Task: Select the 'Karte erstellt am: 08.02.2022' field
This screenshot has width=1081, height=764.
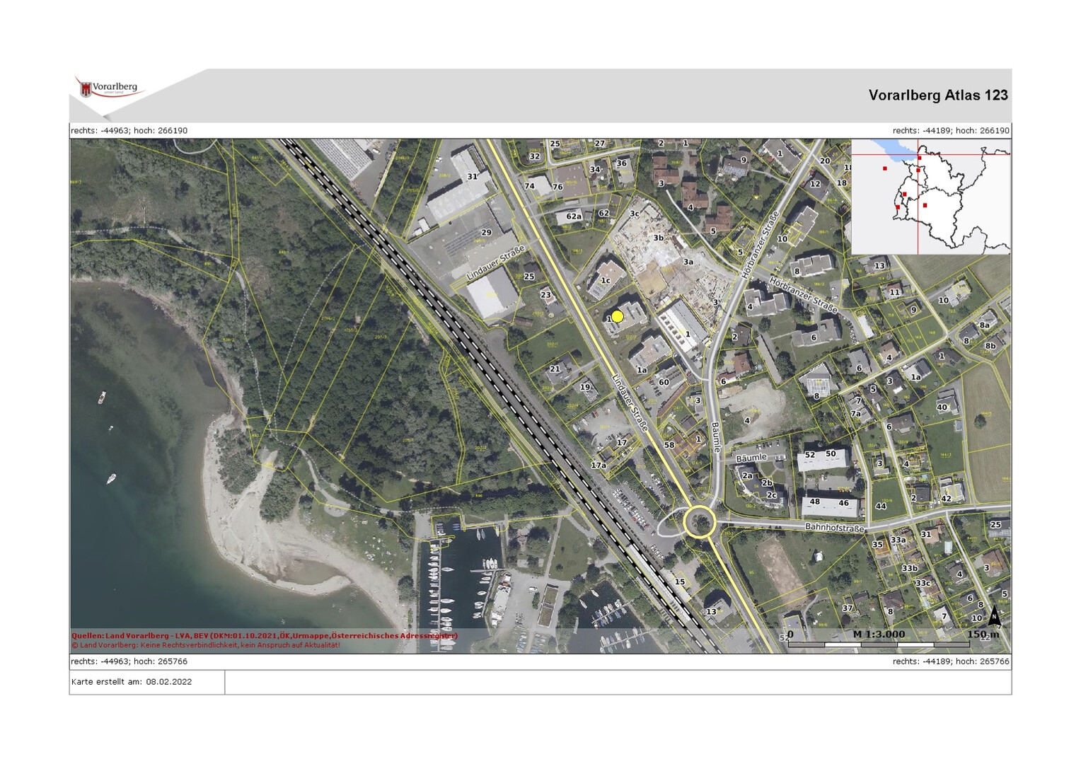Action: (x=132, y=682)
